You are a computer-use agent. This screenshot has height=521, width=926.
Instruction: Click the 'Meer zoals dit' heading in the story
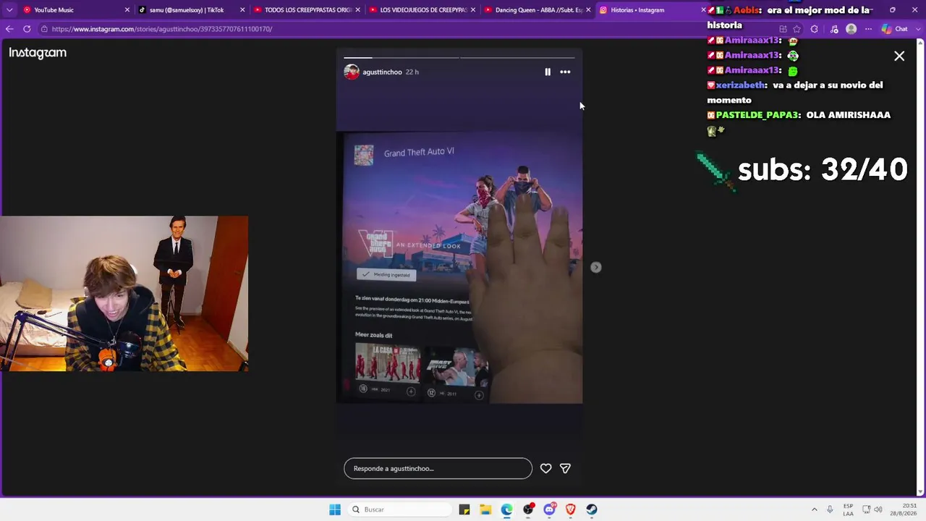click(373, 335)
